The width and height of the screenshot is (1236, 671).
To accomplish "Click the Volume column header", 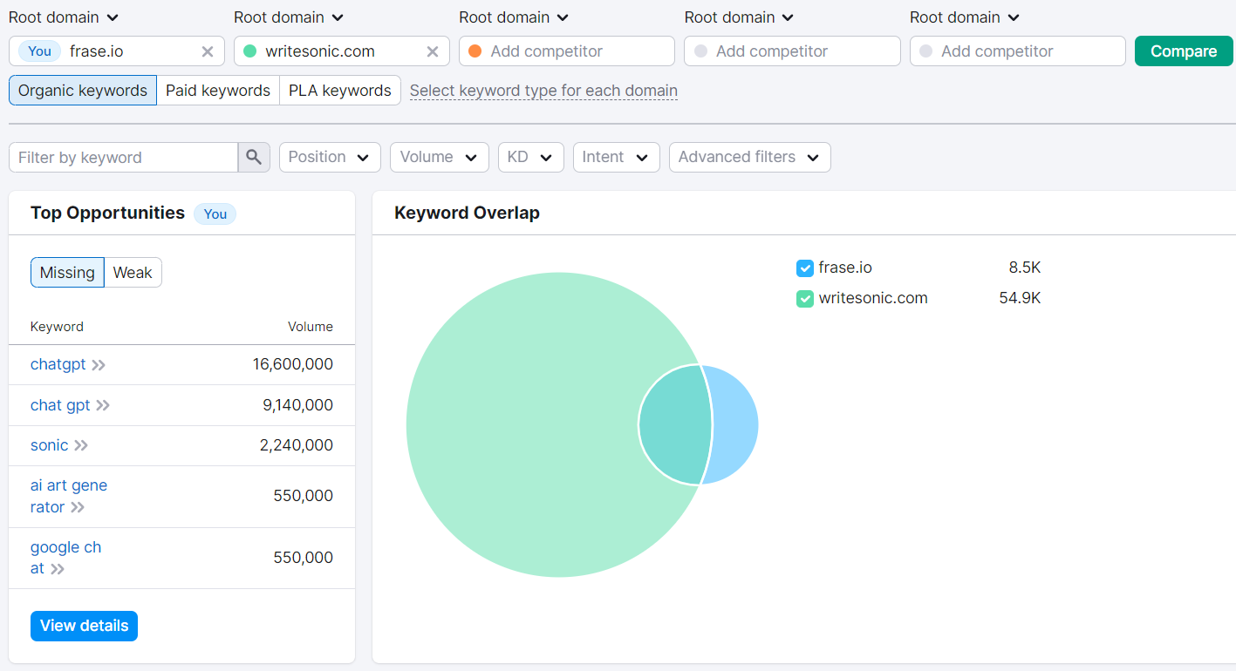I will [311, 327].
